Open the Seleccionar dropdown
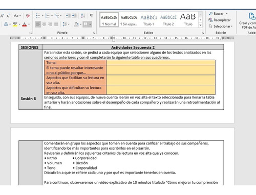This screenshot has height=195, width=256. tap(221, 26)
